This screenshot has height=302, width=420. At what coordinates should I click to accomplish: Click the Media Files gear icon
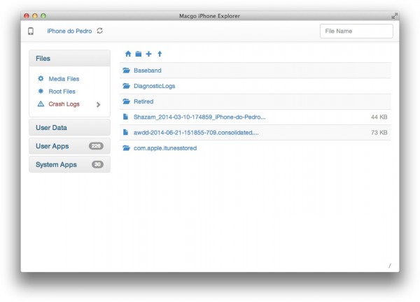point(41,78)
